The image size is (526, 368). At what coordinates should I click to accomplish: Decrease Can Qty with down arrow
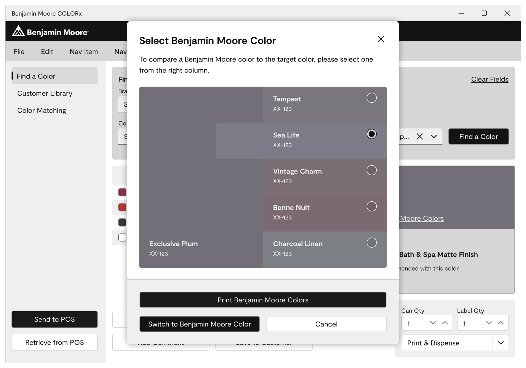pyautogui.click(x=433, y=323)
